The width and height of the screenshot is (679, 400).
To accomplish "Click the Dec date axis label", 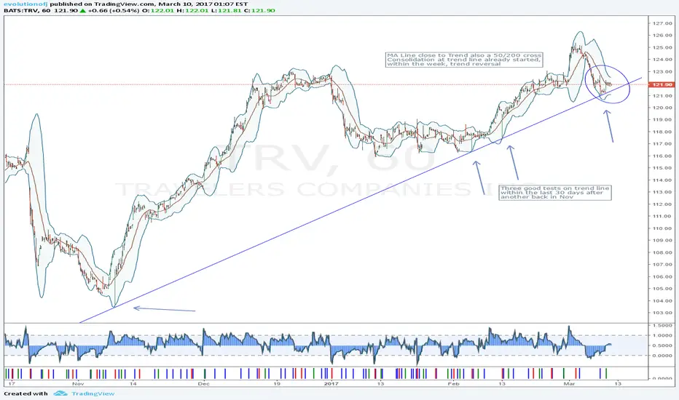I will point(203,383).
